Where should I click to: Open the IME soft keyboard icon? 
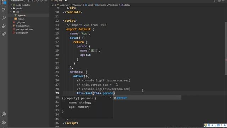[218, 125]
